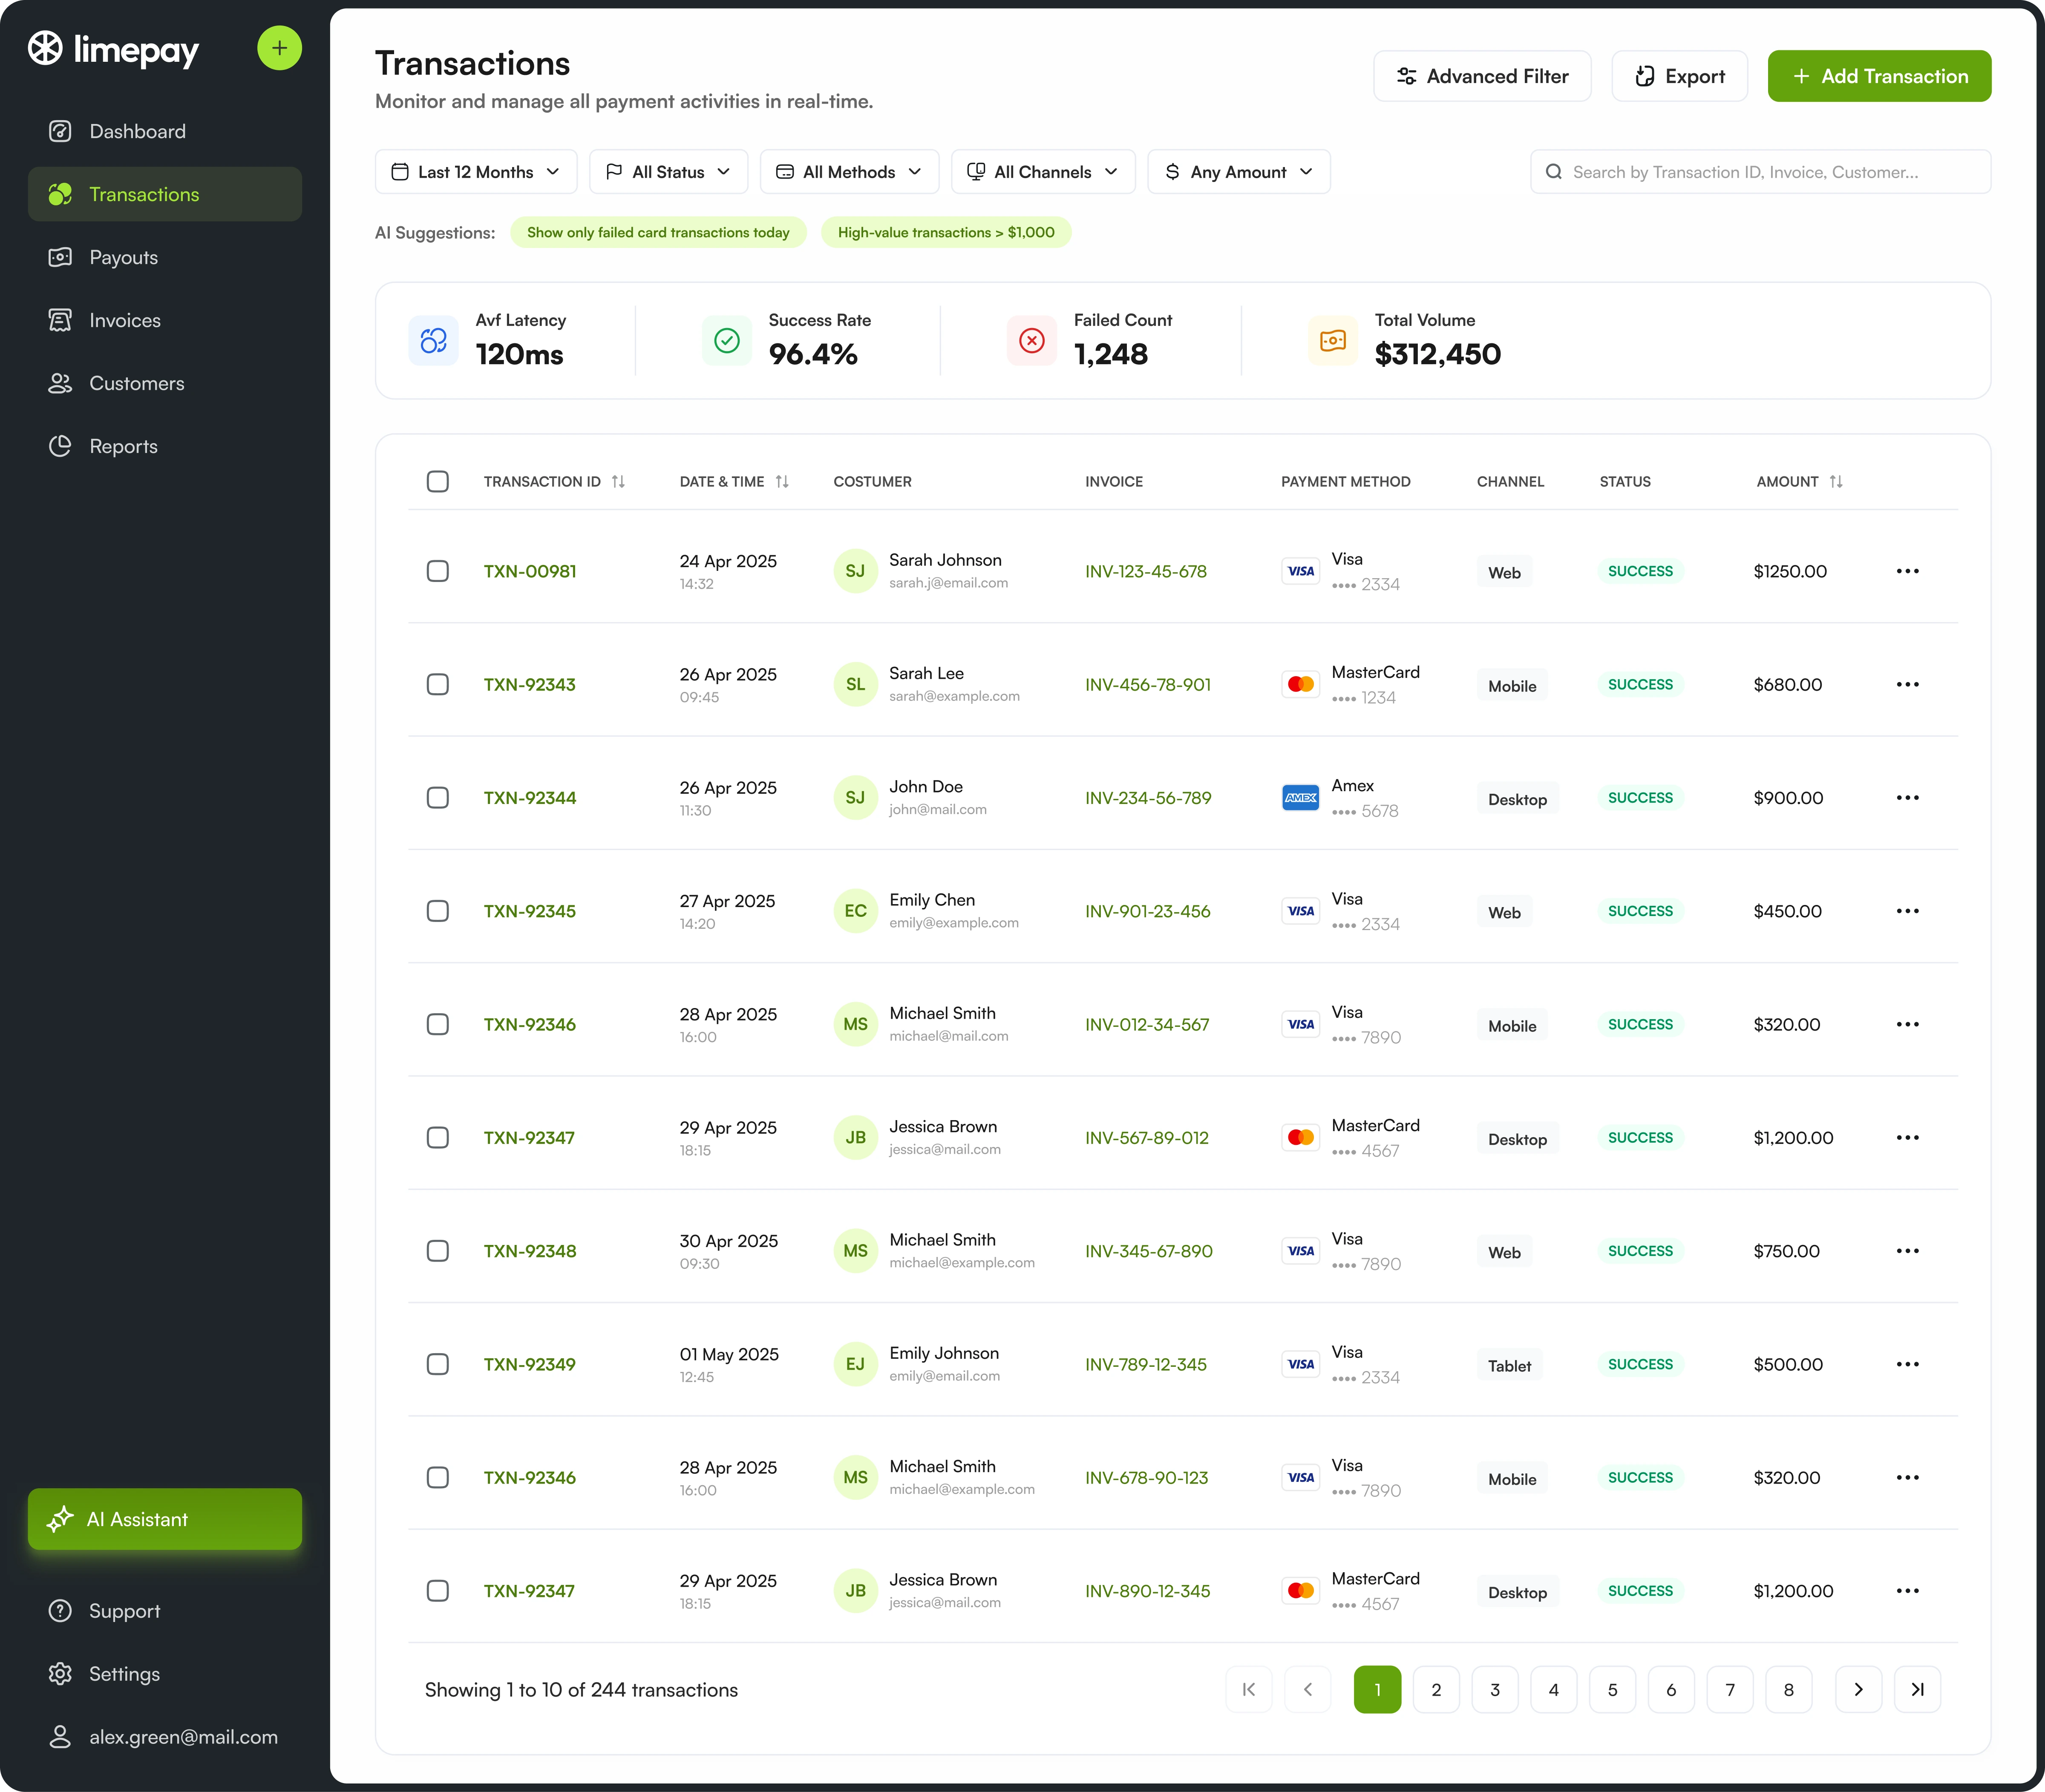The image size is (2045, 1792).
Task: Click the Amex card logo
Action: click(x=1301, y=797)
